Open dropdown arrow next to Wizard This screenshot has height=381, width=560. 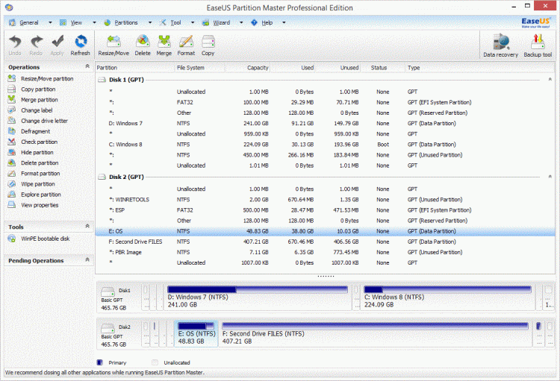click(241, 22)
